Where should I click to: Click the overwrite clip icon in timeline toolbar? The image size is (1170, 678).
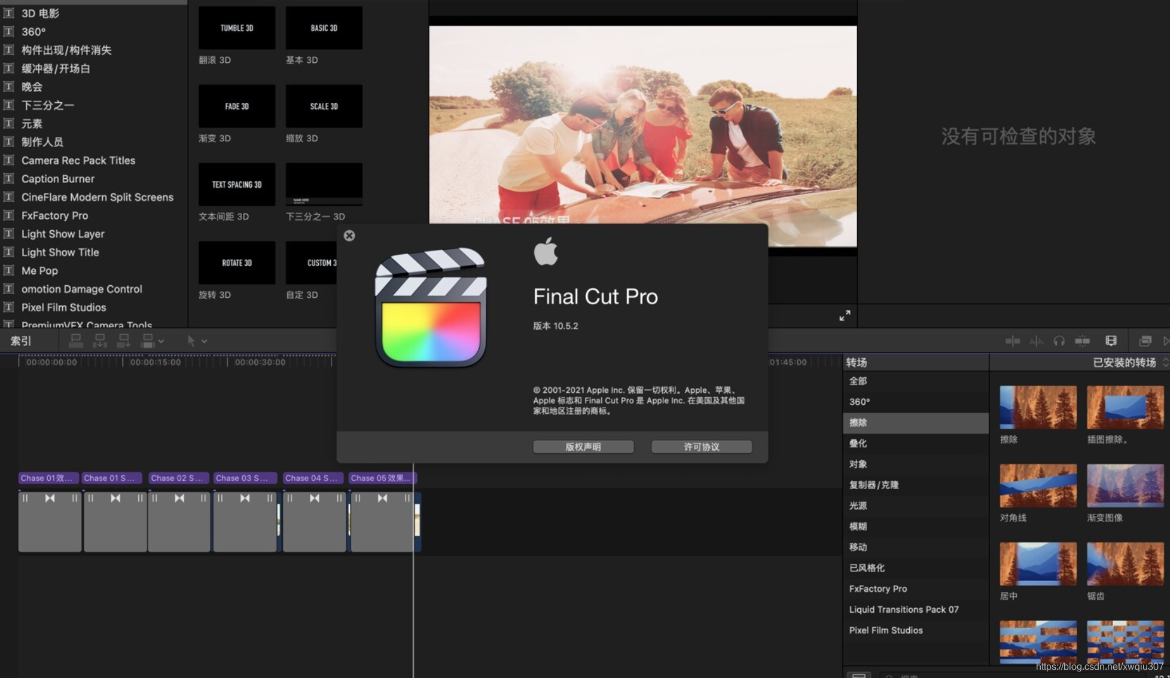pos(147,341)
